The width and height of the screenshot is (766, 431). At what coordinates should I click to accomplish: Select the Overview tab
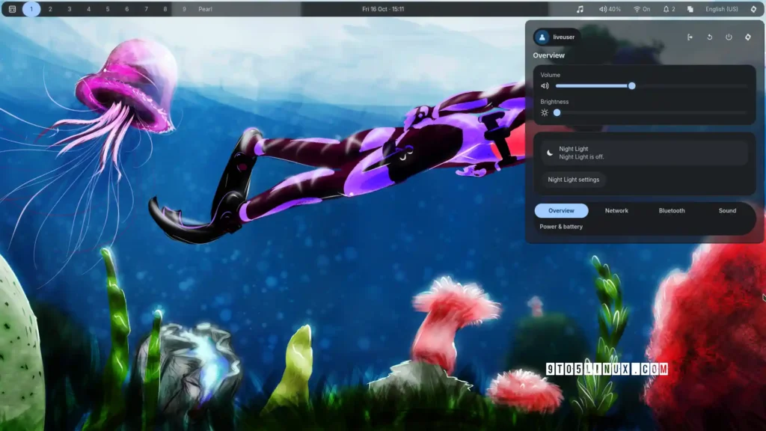coord(561,210)
